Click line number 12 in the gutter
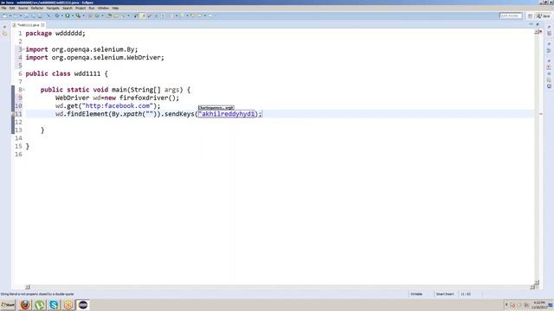554x311 pixels. click(x=18, y=122)
